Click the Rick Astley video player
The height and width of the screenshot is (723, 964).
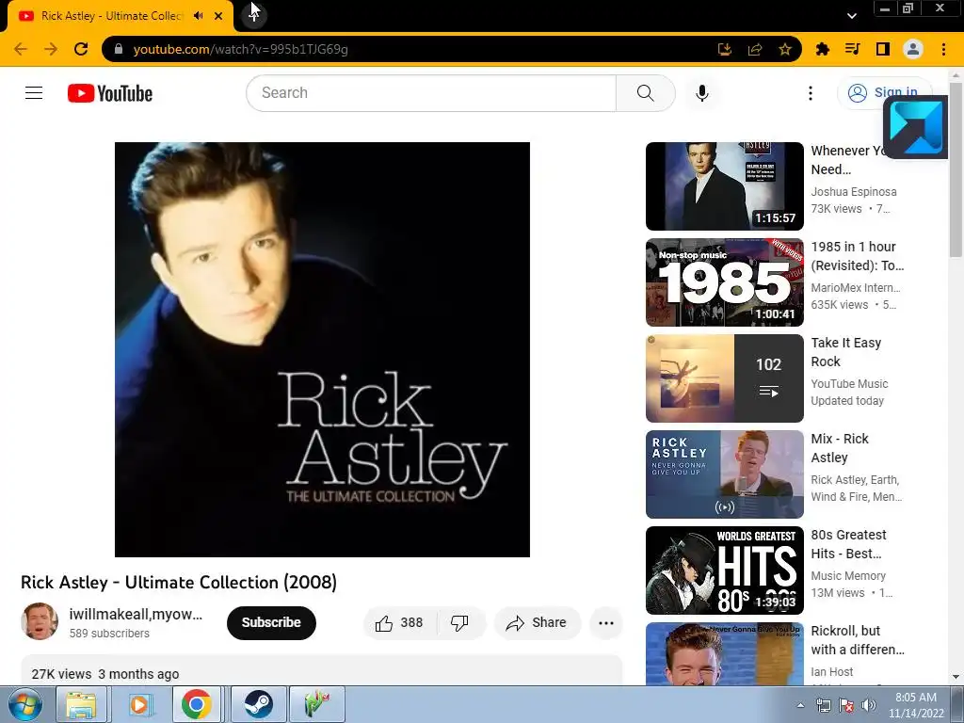point(322,349)
